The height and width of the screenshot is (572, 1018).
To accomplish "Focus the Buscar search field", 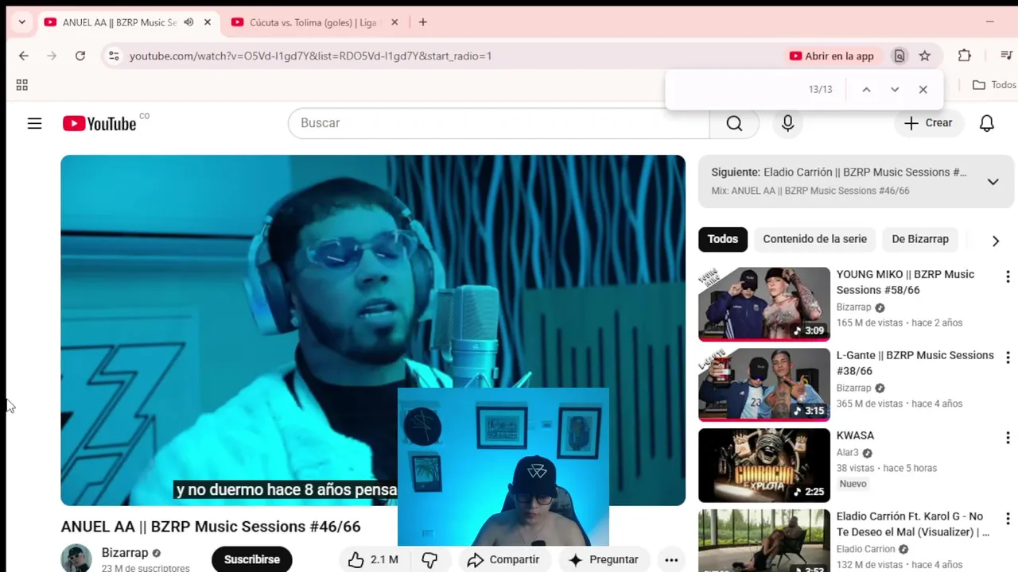I will click(x=499, y=123).
